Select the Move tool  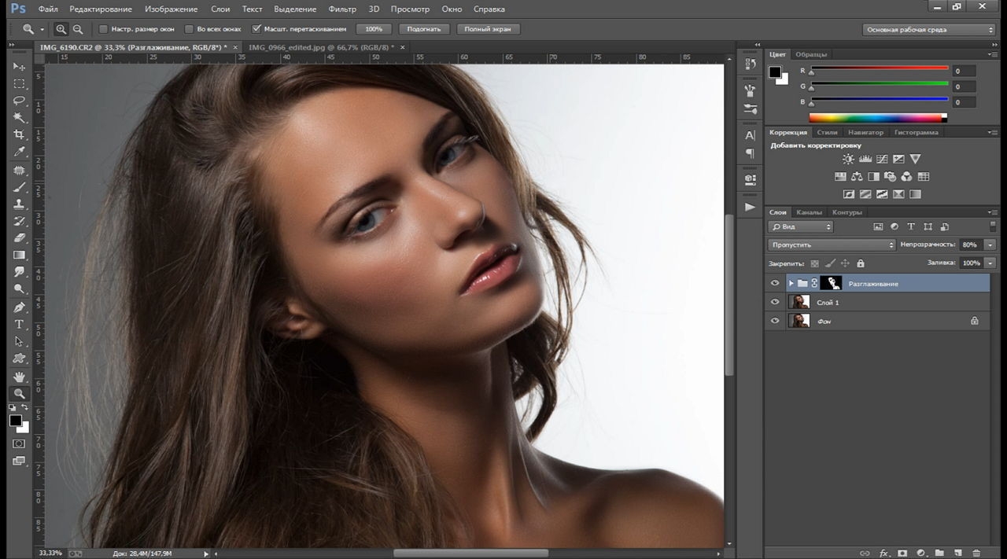20,66
